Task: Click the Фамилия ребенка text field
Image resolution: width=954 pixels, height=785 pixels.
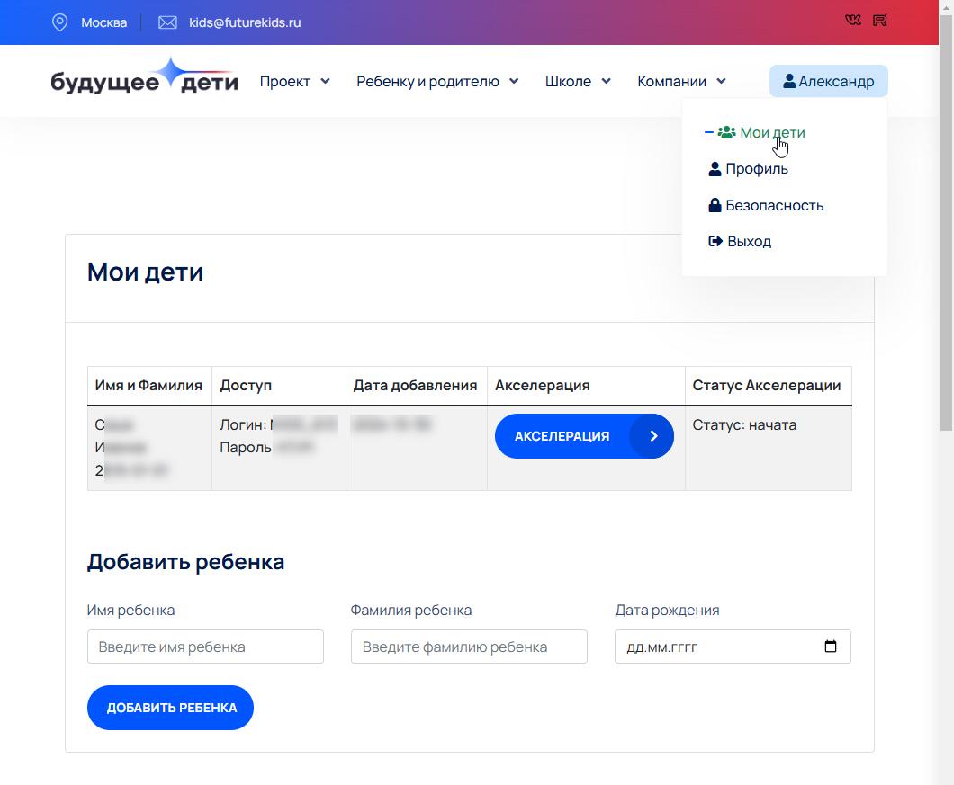Action: pos(469,647)
